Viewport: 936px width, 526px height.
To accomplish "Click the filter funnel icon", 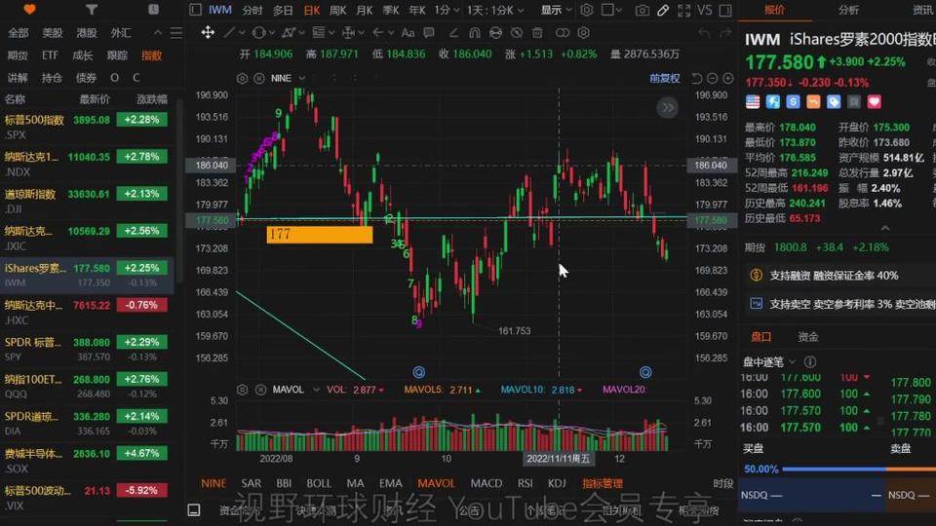I will point(92,10).
